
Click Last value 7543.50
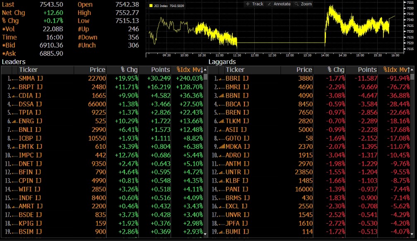[x=51, y=5]
